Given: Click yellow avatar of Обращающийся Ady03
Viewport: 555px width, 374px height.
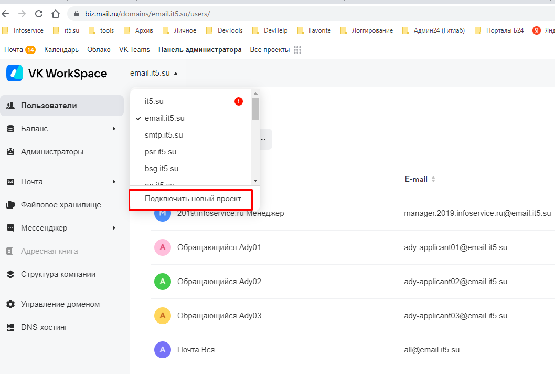Looking at the screenshot, I should tap(163, 316).
